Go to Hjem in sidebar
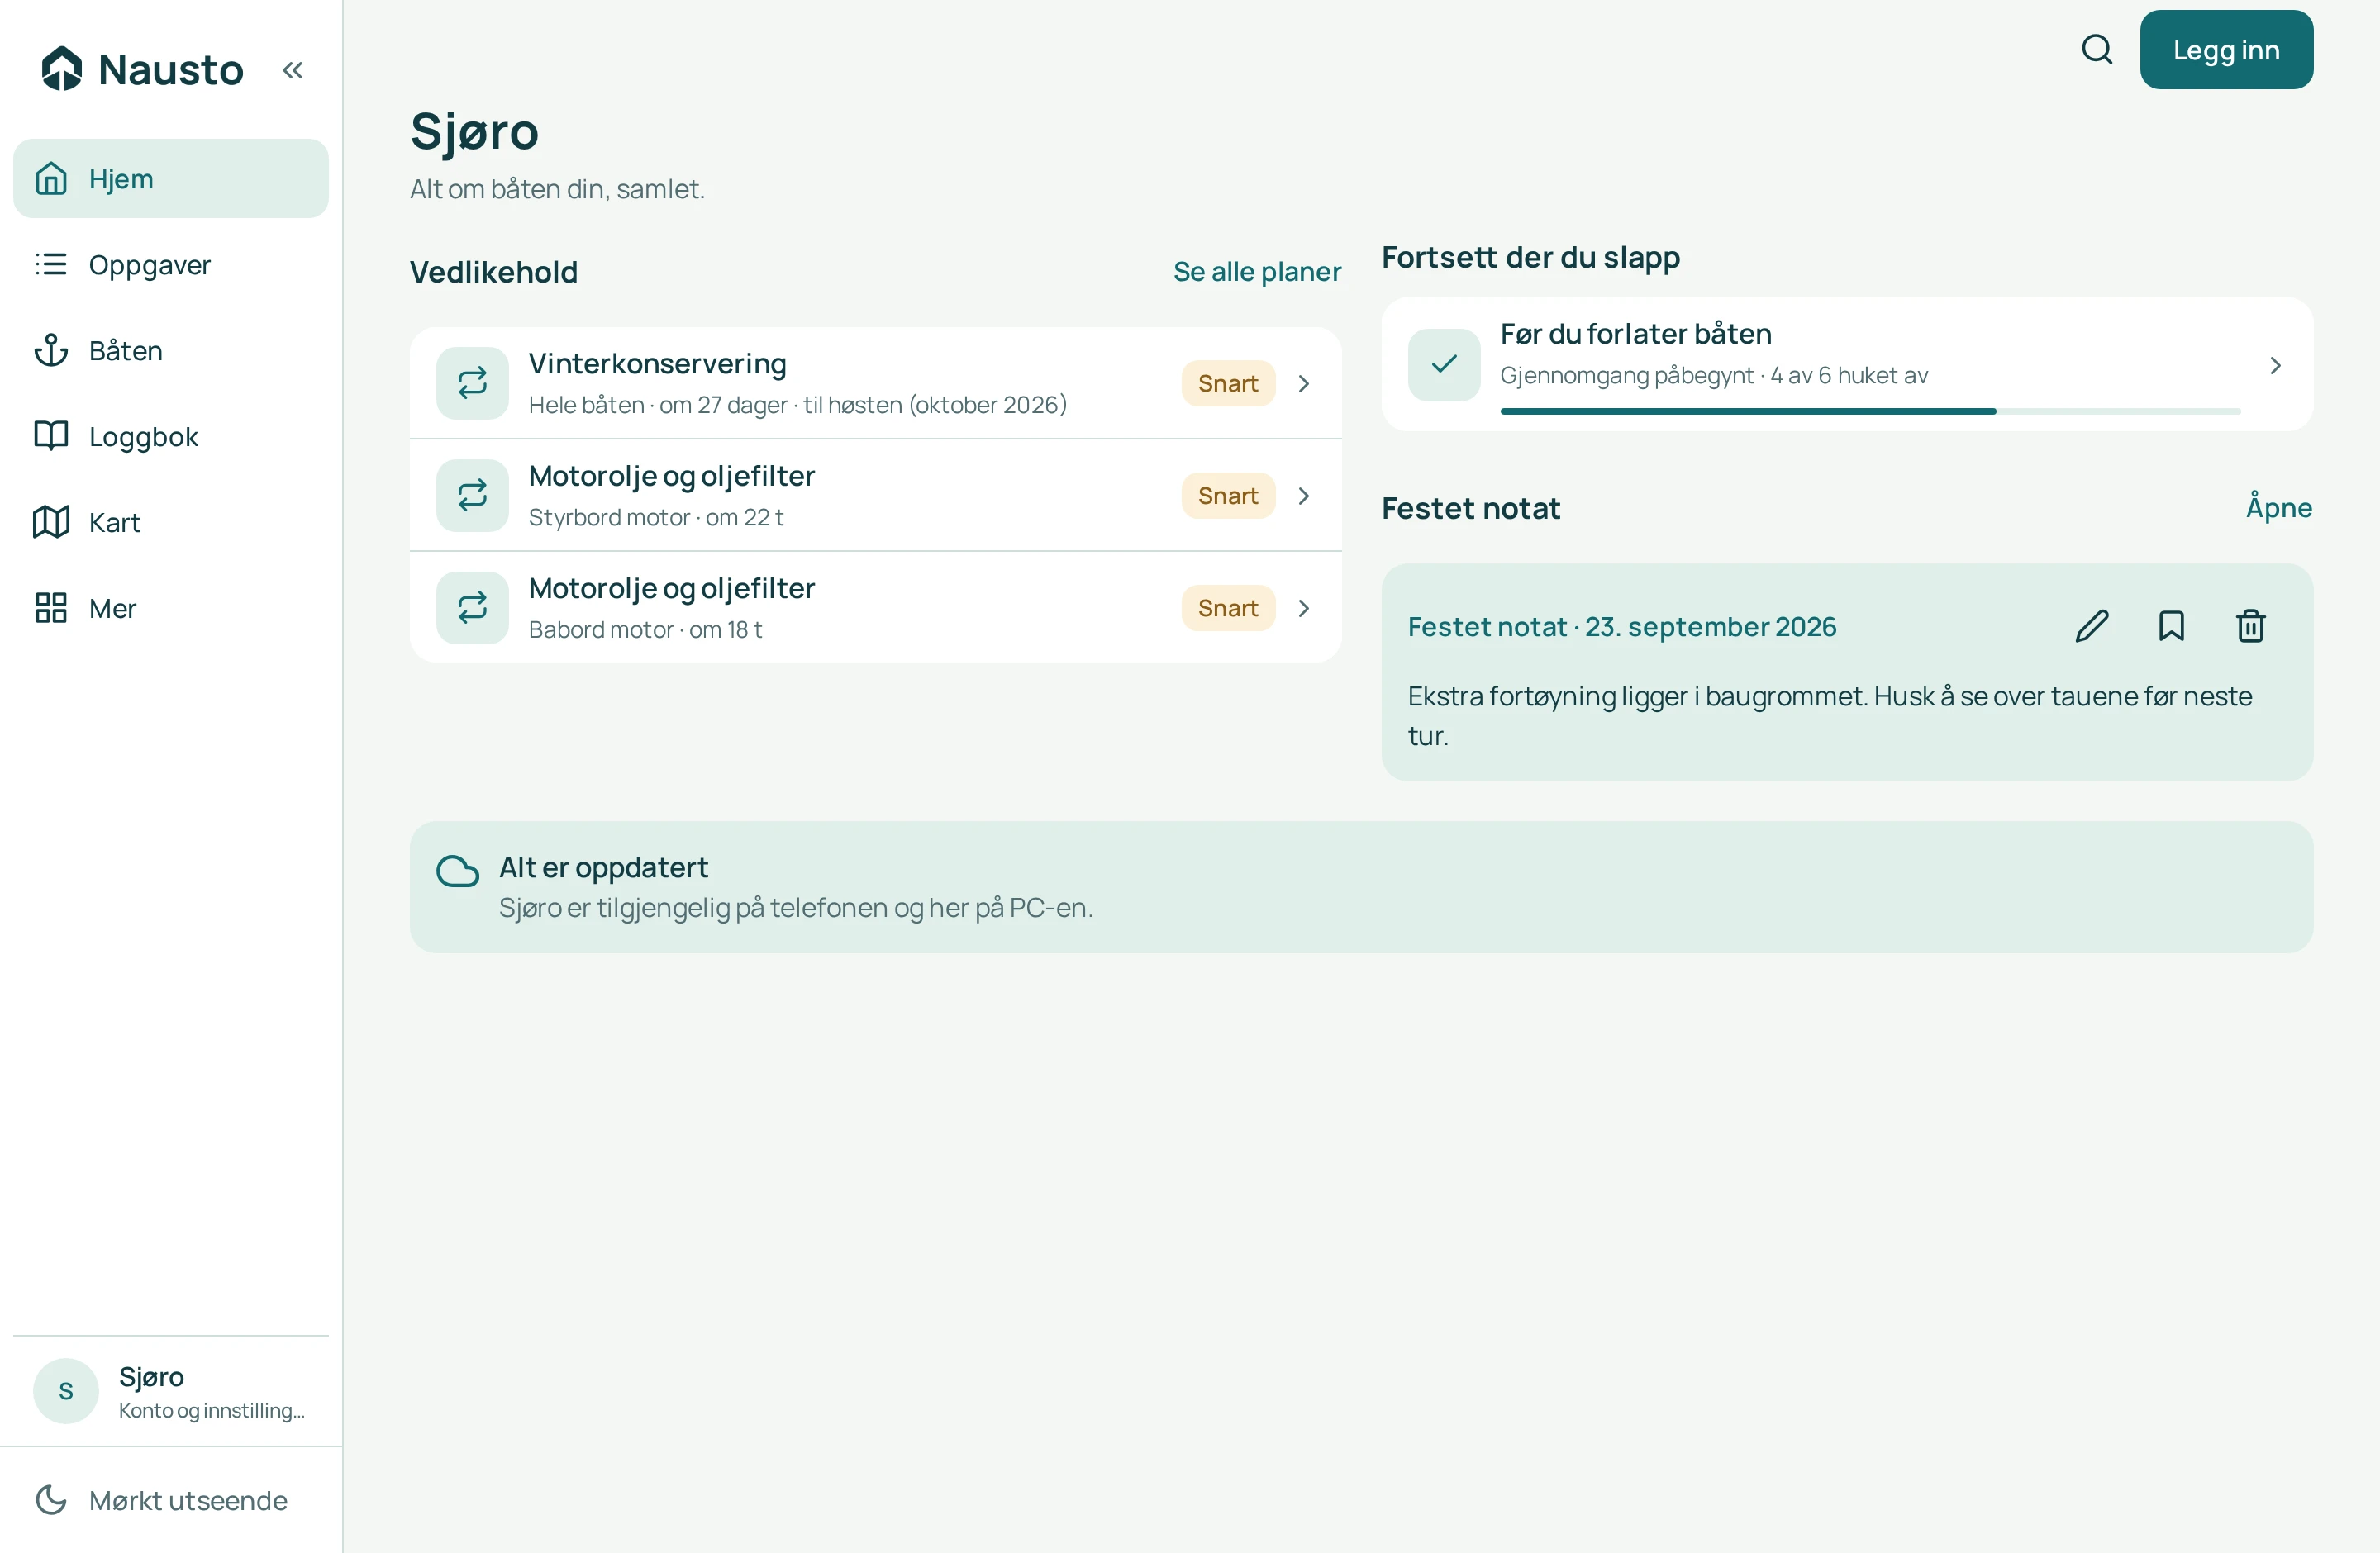Image resolution: width=2380 pixels, height=1553 pixels. [x=171, y=179]
